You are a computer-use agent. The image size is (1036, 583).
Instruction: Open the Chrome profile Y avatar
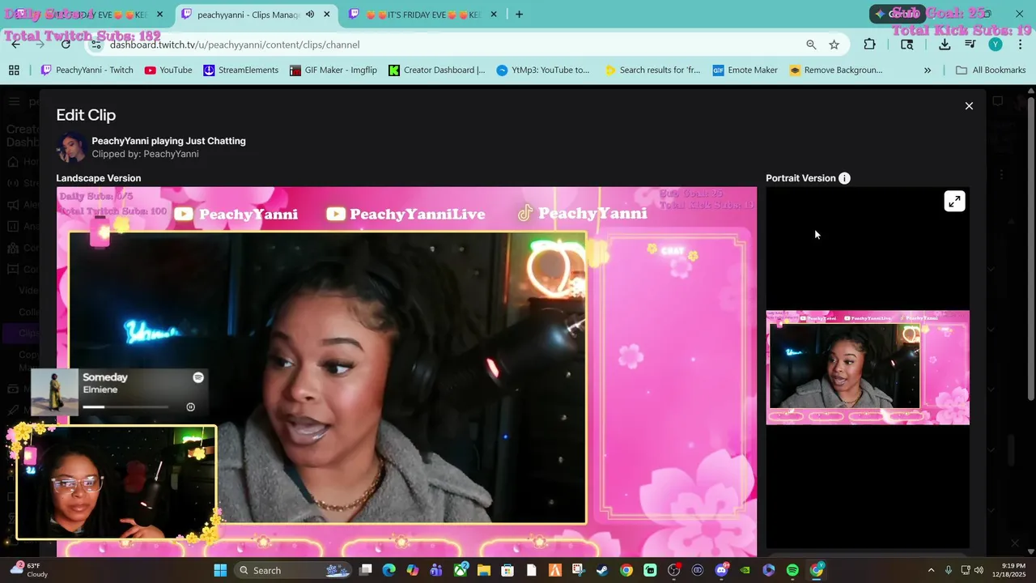click(996, 45)
